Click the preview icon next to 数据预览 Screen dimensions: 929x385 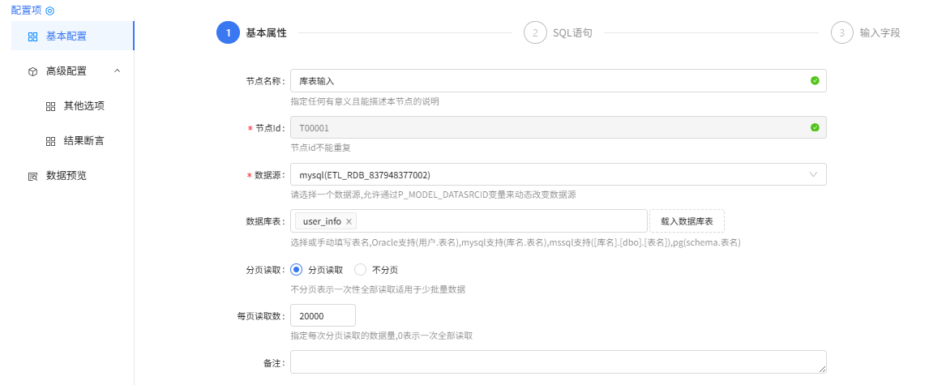pyautogui.click(x=32, y=177)
